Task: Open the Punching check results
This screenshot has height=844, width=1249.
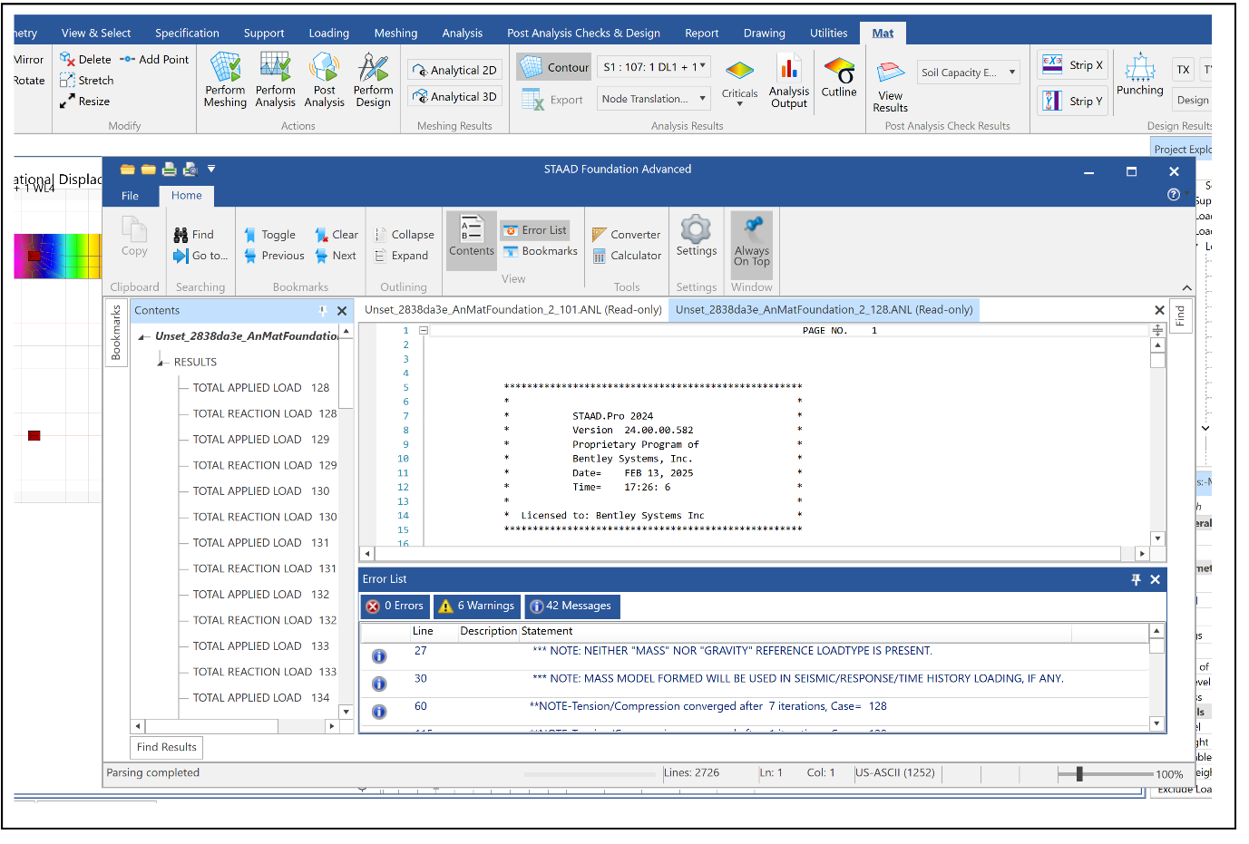Action: 1139,74
